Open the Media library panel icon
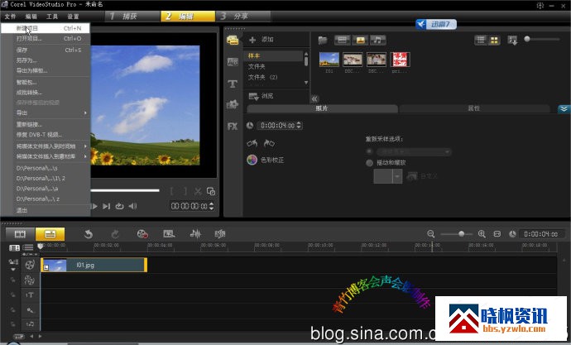 [233, 40]
